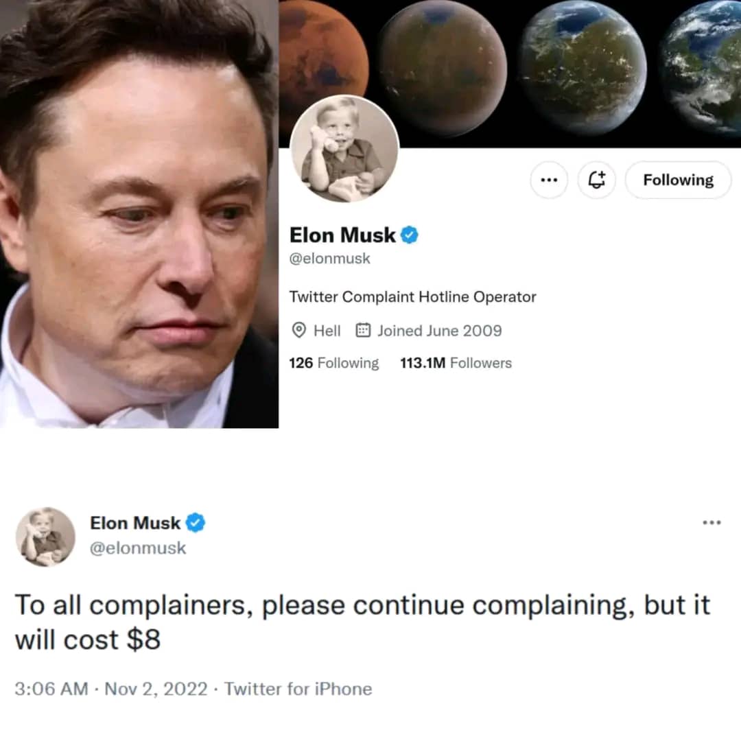Click the Elon Musk profile display name

tap(342, 235)
